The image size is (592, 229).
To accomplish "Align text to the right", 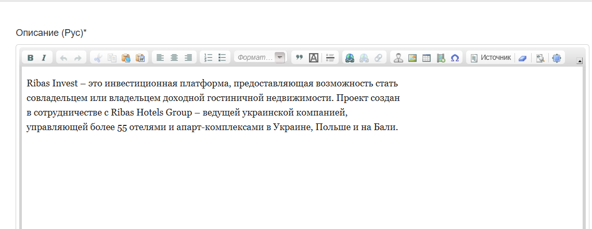I will pos(188,58).
